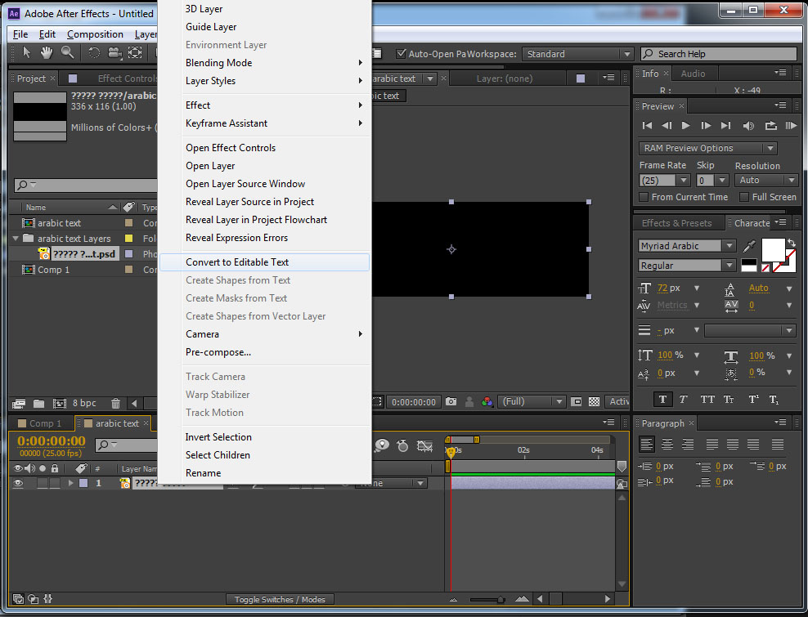Image resolution: width=808 pixels, height=617 pixels.
Task: Toggle loop option in Preview panel
Action: (x=771, y=125)
